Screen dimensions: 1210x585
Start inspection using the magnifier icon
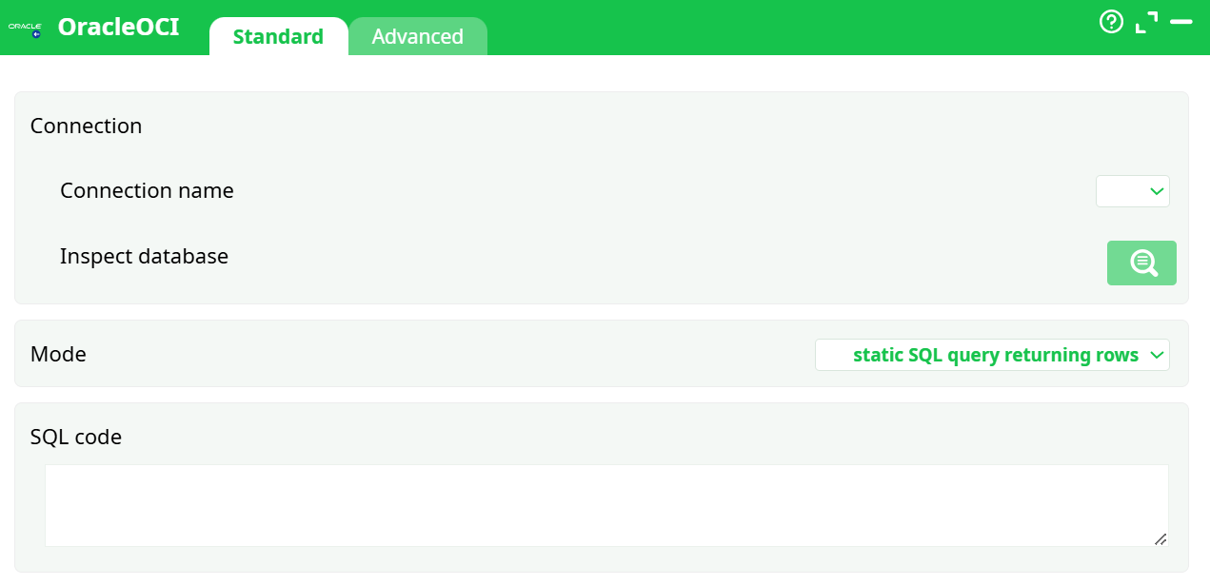tap(1141, 263)
